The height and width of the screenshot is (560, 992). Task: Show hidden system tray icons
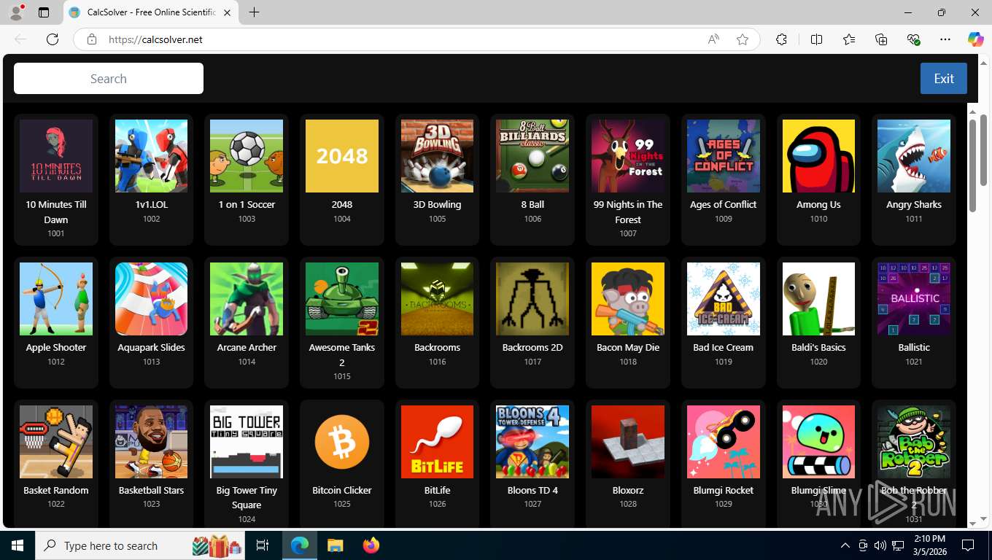(x=845, y=545)
